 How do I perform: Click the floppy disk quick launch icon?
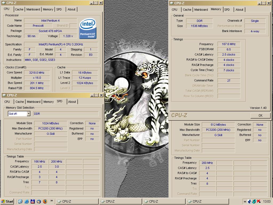(33, 201)
